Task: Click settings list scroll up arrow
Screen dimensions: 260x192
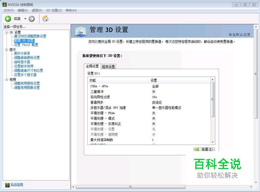Action: [x=212, y=80]
